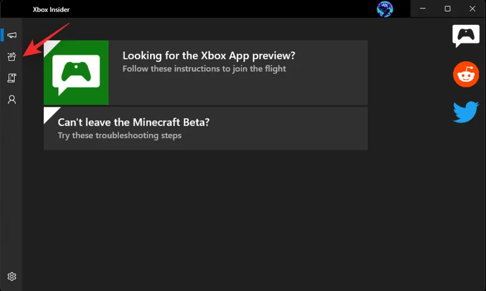Close the Xbox Insider window
The image size is (486, 291).
473,8
